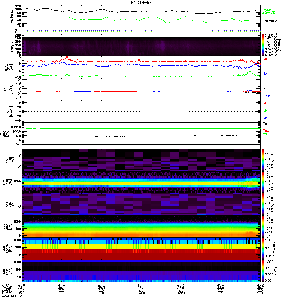The image size is (282, 301).
Task: Pick the red Ne density legend label
Action: [x=265, y=81]
